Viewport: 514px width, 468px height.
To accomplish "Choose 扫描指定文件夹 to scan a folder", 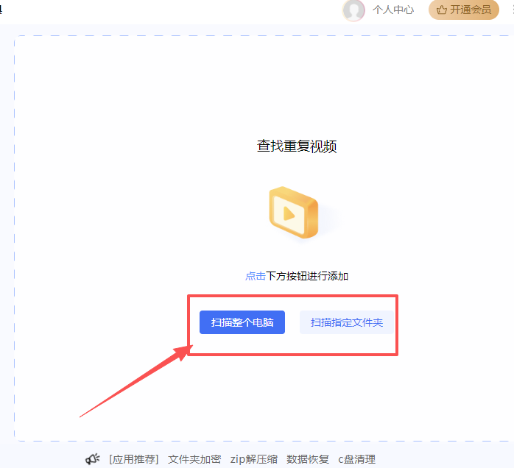I will click(x=346, y=322).
